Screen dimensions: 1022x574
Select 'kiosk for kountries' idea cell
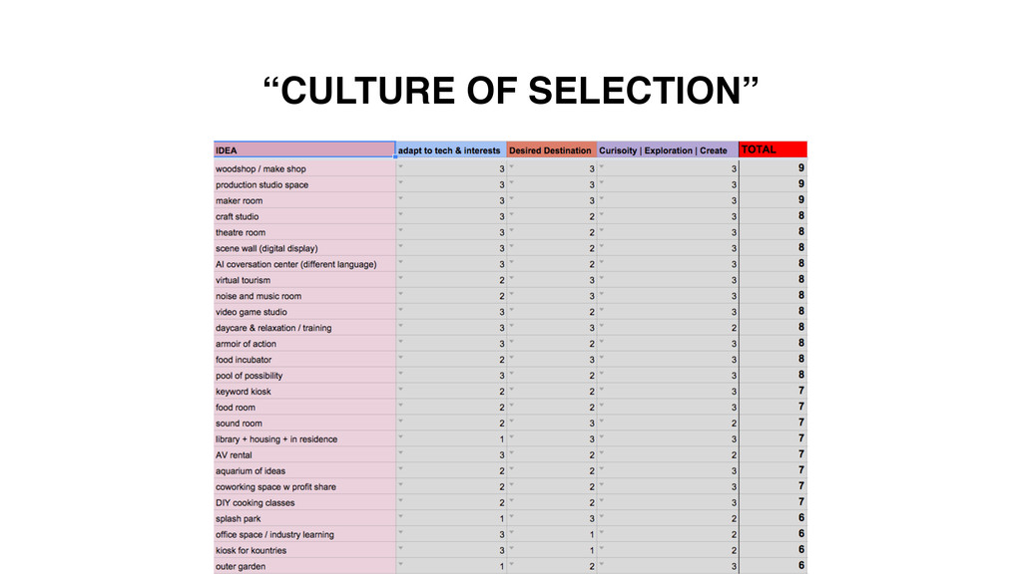pyautogui.click(x=304, y=550)
